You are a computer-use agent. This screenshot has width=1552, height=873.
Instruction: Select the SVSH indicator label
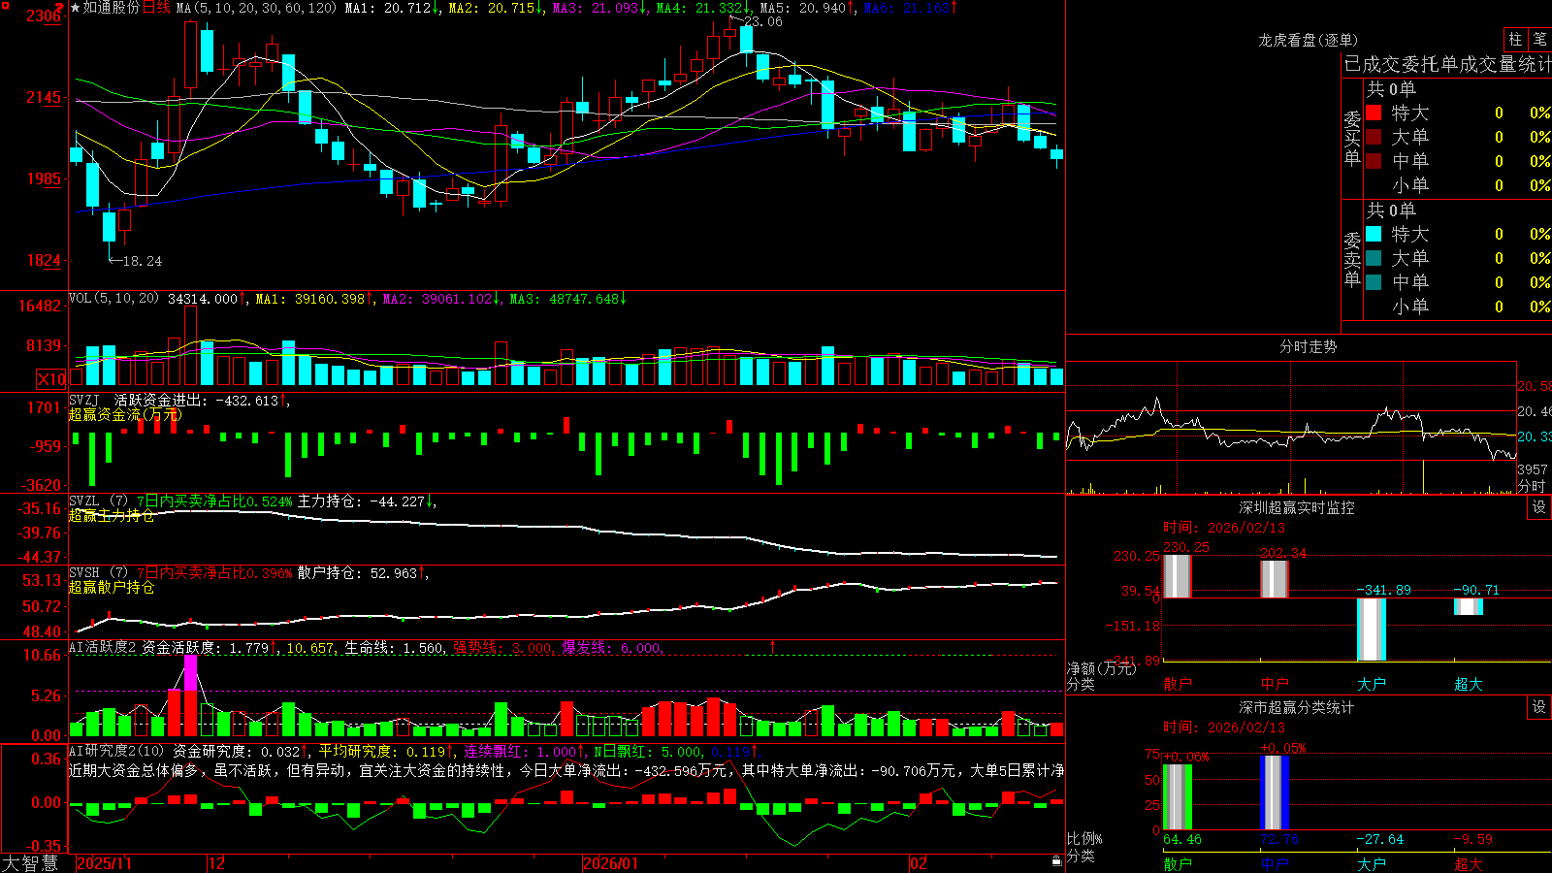click(x=84, y=573)
